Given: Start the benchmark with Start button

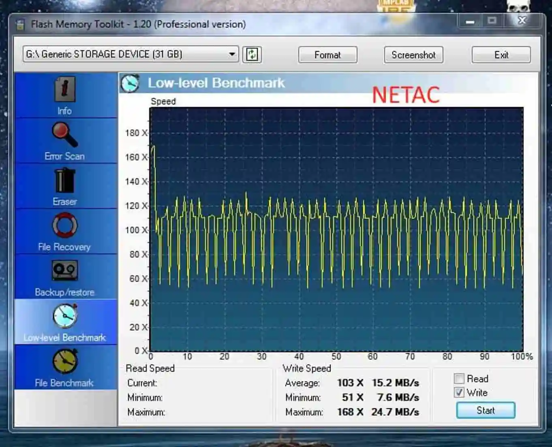Looking at the screenshot, I should pos(486,410).
